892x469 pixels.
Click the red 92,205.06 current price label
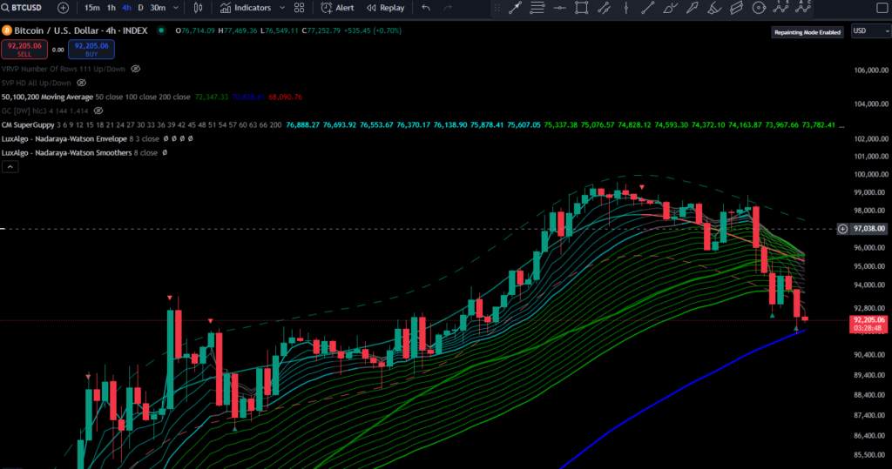tap(868, 324)
